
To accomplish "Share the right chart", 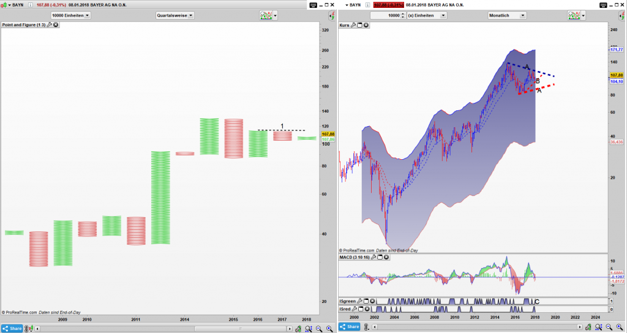I will tap(350, 327).
